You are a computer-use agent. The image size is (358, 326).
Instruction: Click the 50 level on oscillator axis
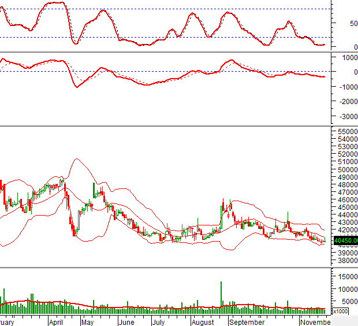tap(345, 24)
